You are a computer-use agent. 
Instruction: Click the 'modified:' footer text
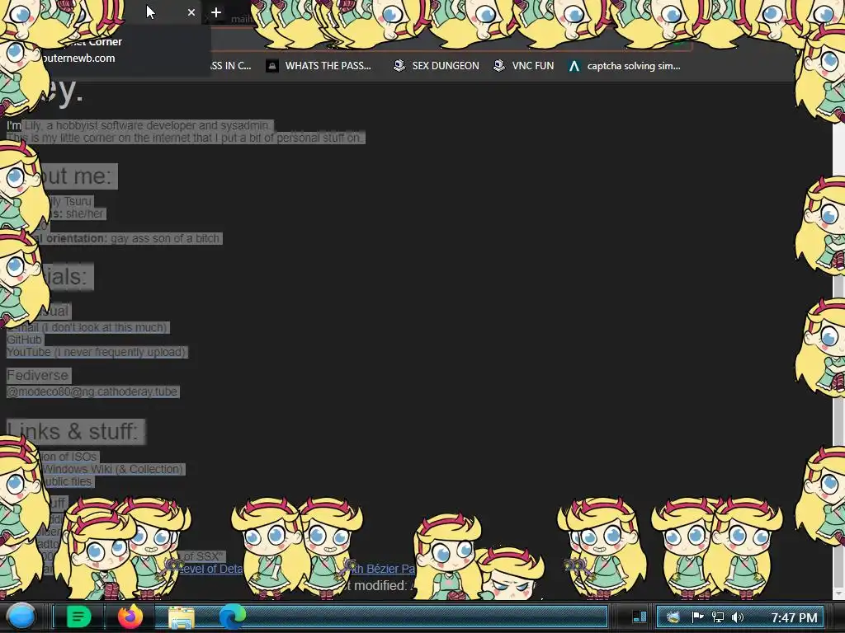pyautogui.click(x=380, y=586)
